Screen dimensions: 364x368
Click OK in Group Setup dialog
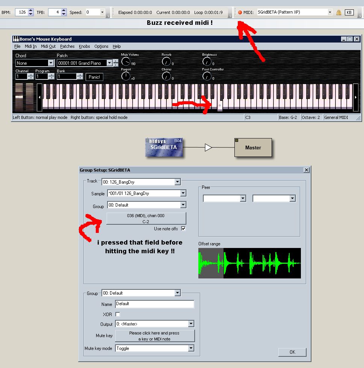(x=292, y=352)
